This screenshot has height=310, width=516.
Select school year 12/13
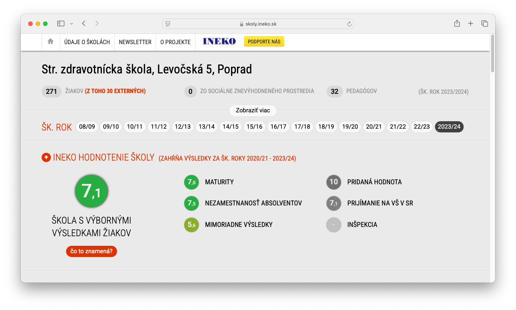[x=183, y=127]
